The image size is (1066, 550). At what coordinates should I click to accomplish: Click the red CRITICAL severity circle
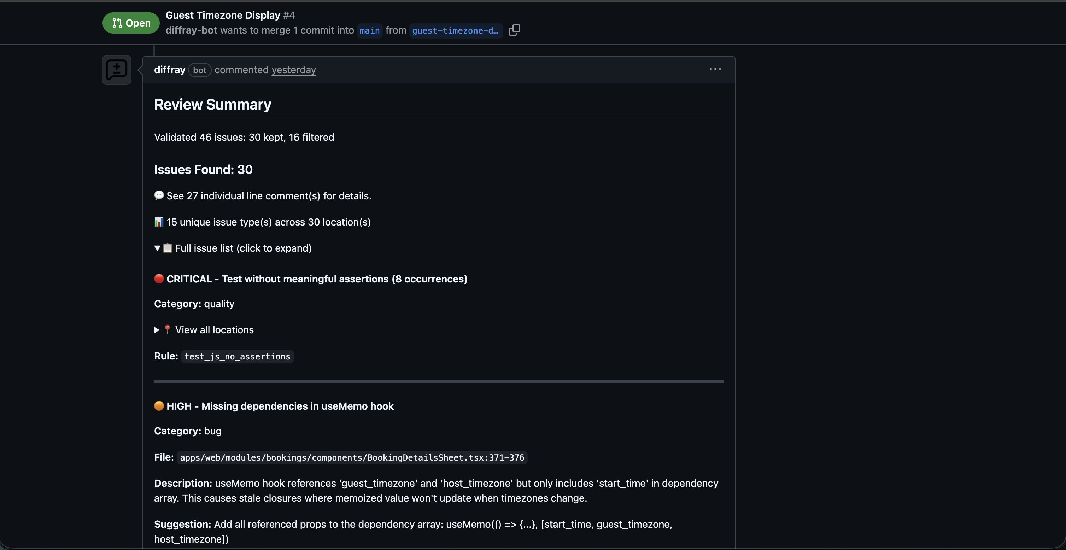[x=159, y=279]
